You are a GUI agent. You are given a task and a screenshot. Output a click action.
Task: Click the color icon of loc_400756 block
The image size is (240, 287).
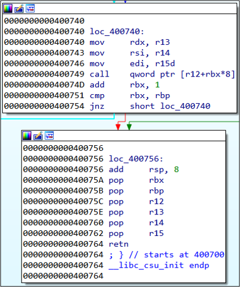click(x=27, y=136)
